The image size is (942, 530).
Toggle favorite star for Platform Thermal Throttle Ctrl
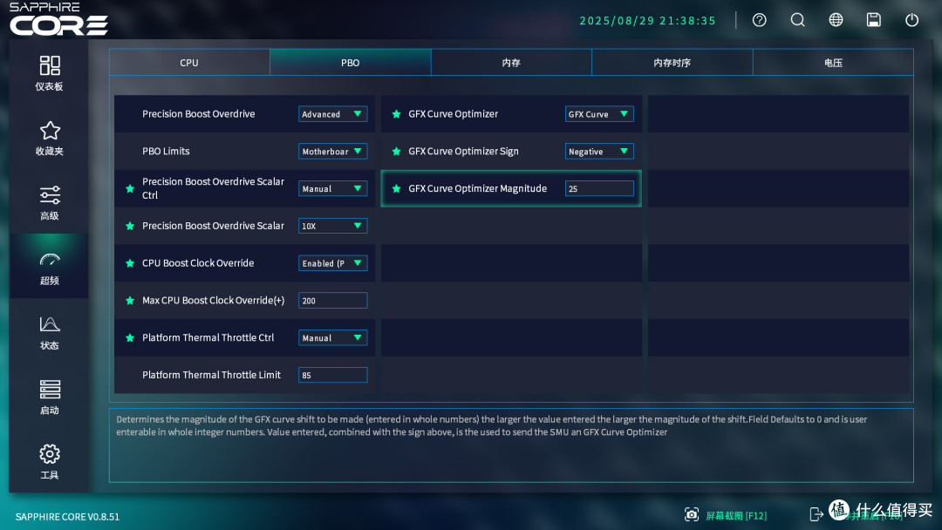click(x=130, y=337)
